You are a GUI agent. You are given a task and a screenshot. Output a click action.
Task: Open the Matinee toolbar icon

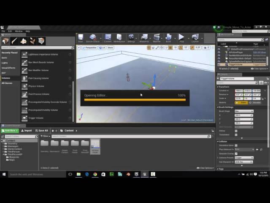pos(157,38)
